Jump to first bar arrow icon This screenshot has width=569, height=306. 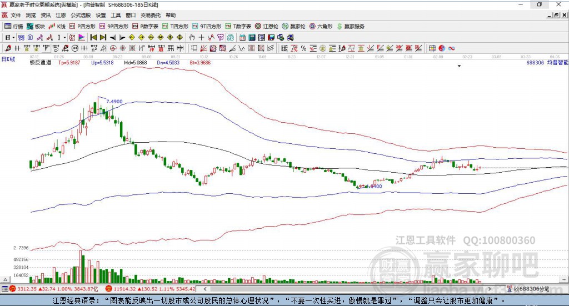point(93,37)
